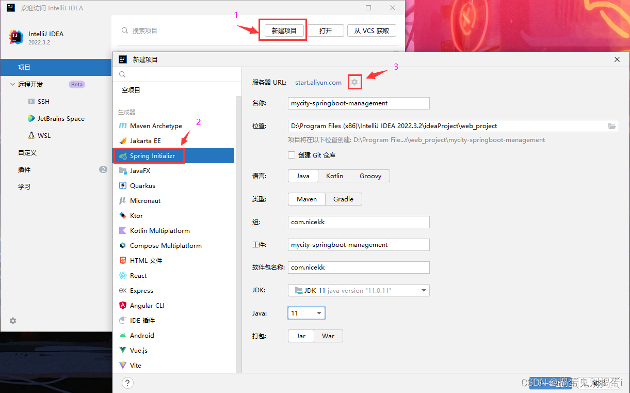Click the JavaFX folder icon

123,170
